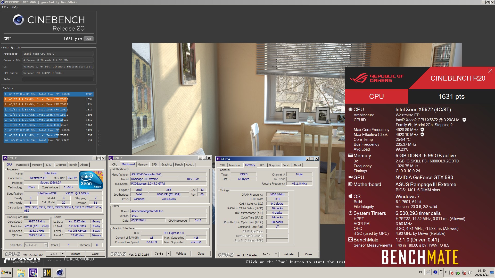
Task: Open SPD tab in first CPU-Z window
Action: coord(49,165)
